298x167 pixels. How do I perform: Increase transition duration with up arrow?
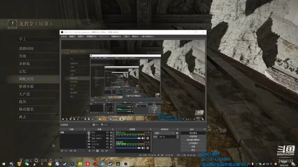[178, 136]
